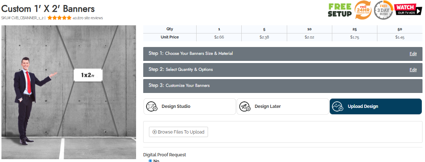Click the $2.38 unit price cell
Image resolution: width=425 pixels, height=162 pixels.
[264, 37]
